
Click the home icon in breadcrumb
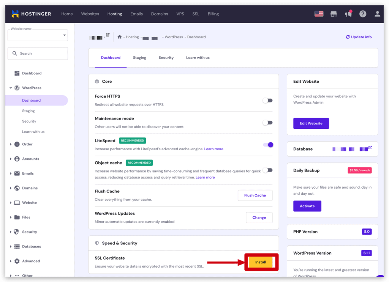120,37
